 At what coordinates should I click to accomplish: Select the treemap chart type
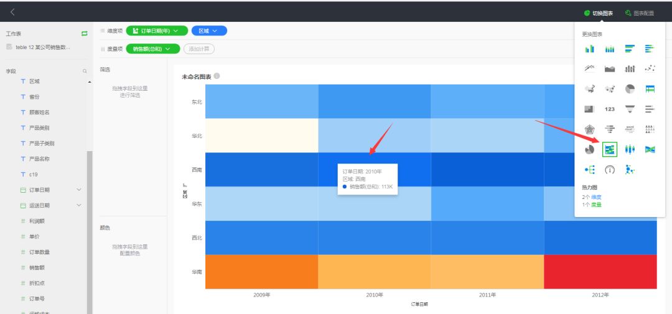pyautogui.click(x=589, y=109)
